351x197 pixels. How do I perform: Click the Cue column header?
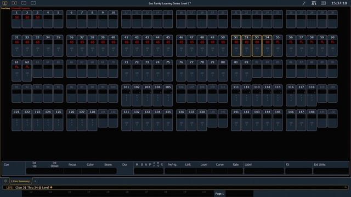(6, 164)
